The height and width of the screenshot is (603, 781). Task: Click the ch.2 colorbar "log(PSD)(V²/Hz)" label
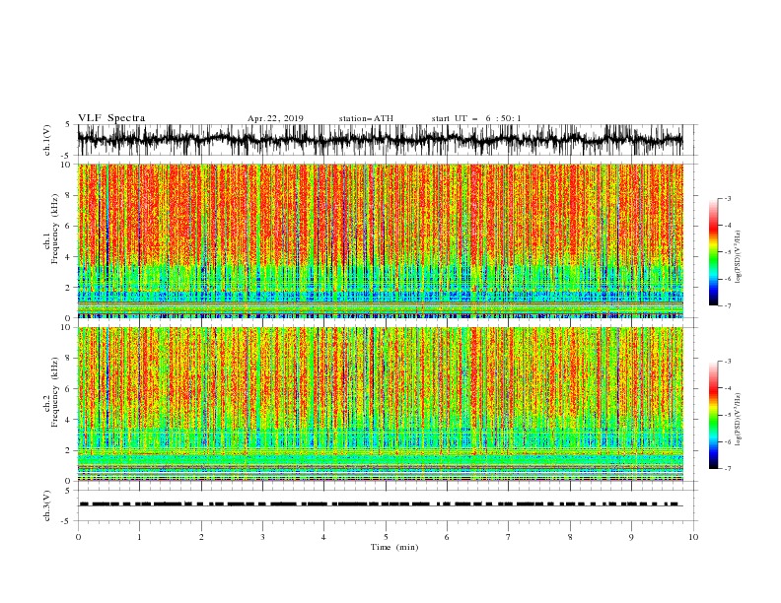coord(739,420)
